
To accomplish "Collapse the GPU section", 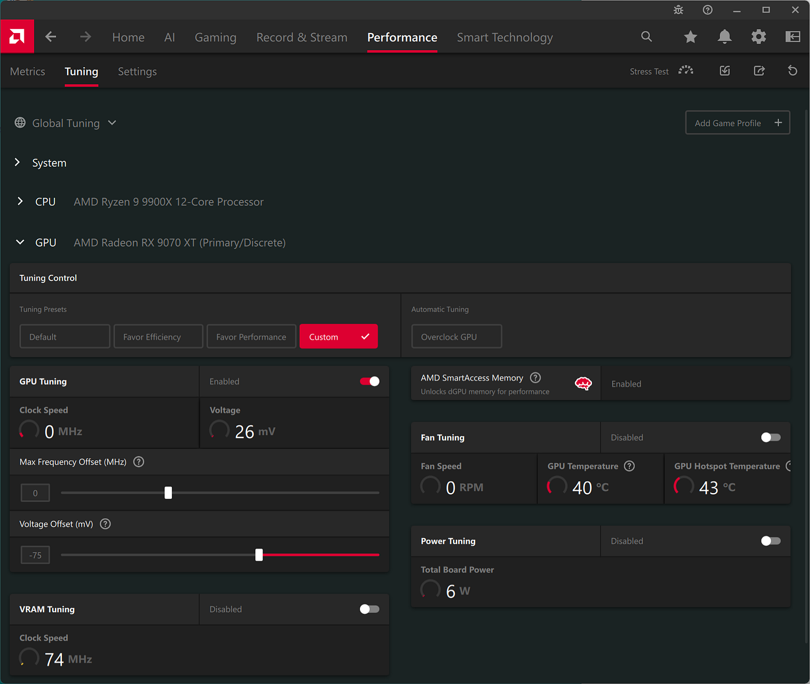I will tap(20, 242).
